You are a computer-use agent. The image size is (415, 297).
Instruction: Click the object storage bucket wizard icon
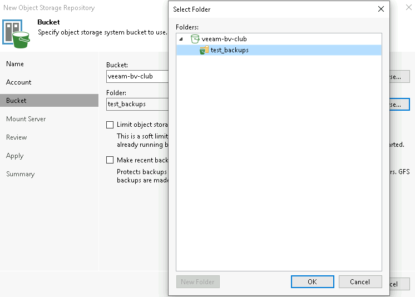point(16,34)
